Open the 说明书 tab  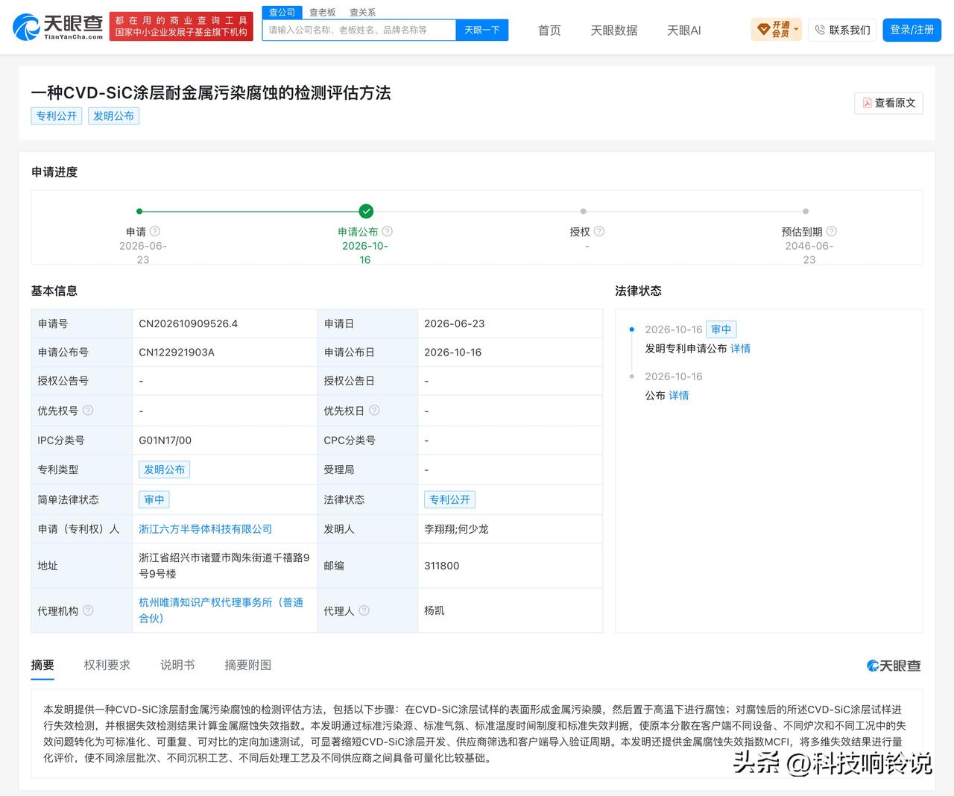pyautogui.click(x=177, y=665)
